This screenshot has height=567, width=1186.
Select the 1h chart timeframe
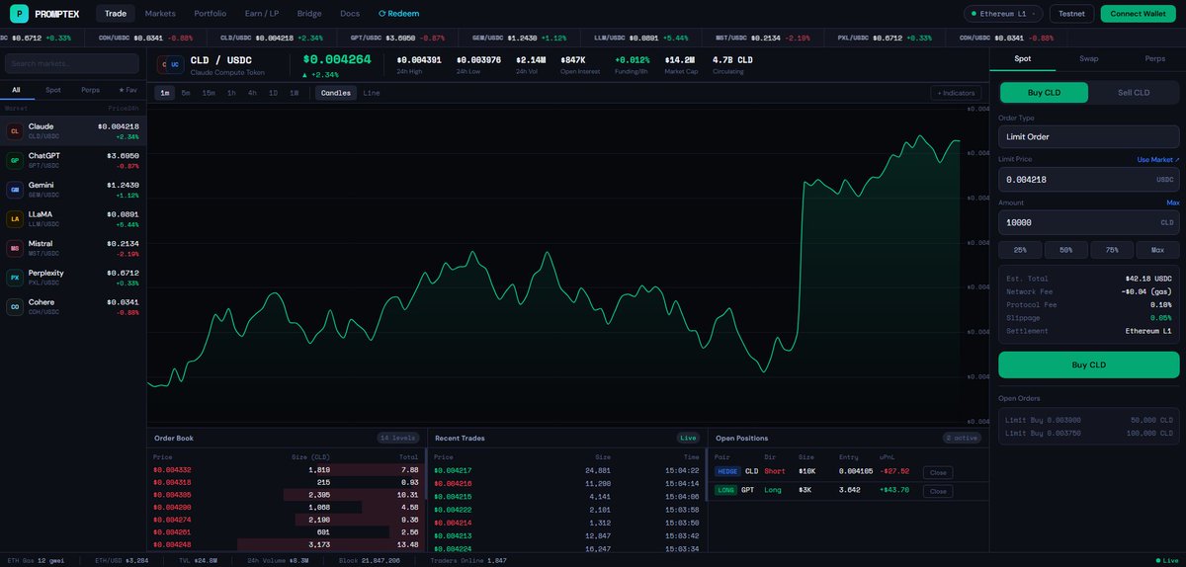(x=231, y=93)
